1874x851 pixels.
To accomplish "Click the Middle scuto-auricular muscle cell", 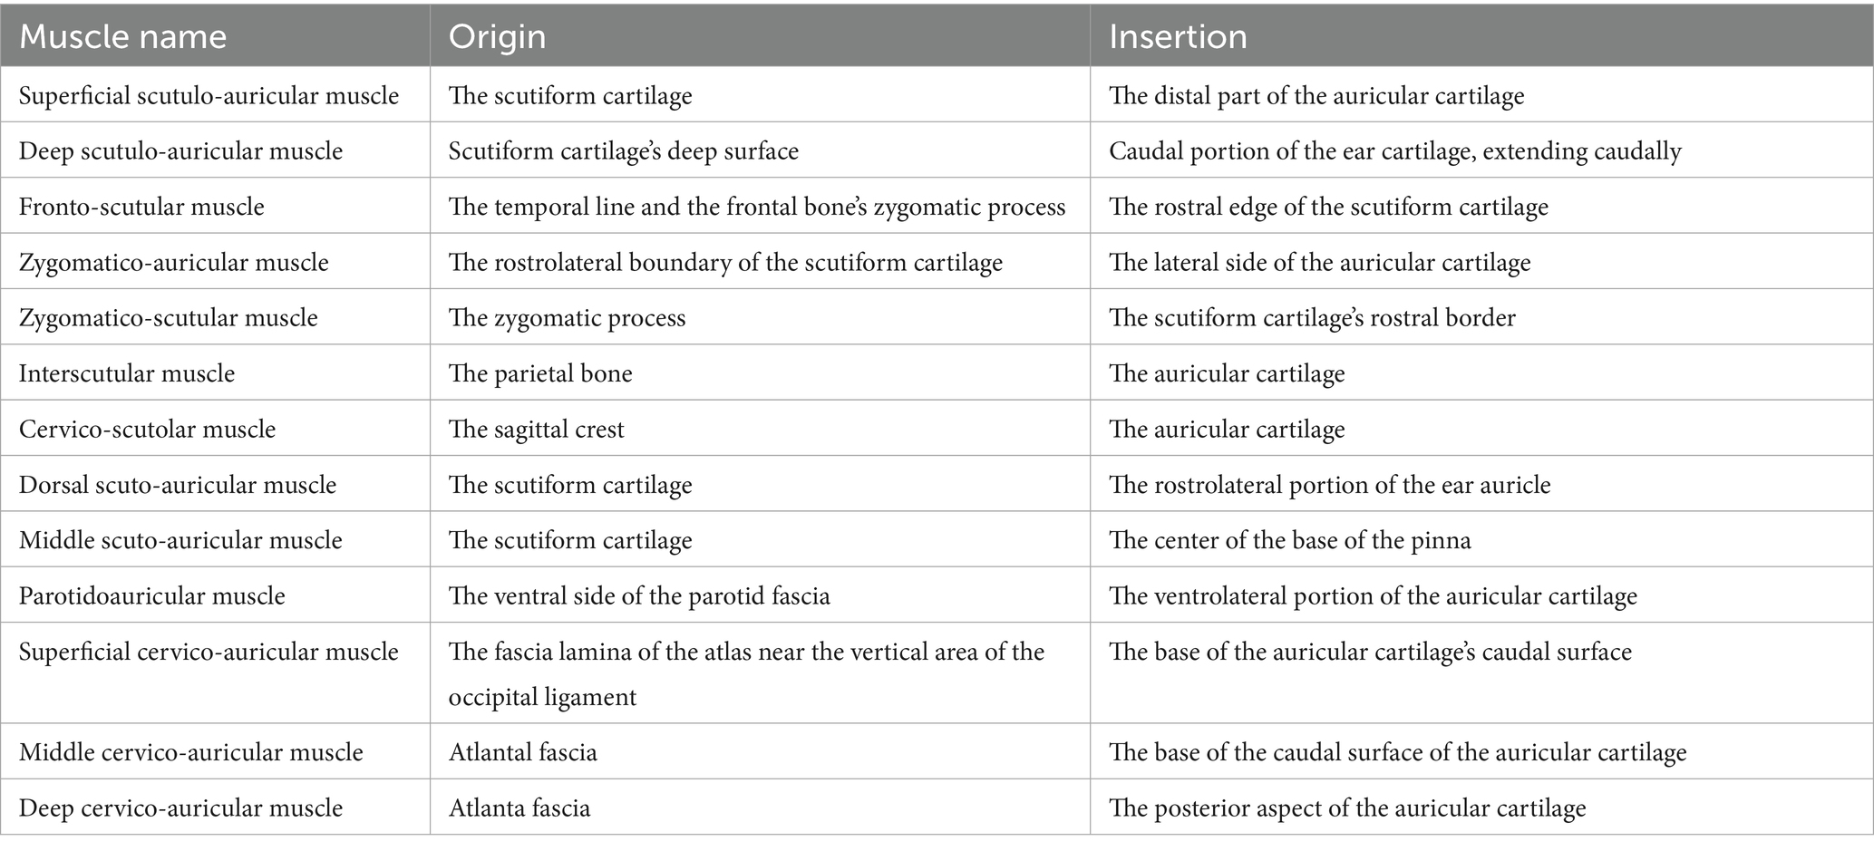I will [180, 540].
